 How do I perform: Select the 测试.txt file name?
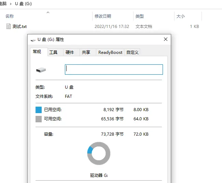[x=19, y=27]
